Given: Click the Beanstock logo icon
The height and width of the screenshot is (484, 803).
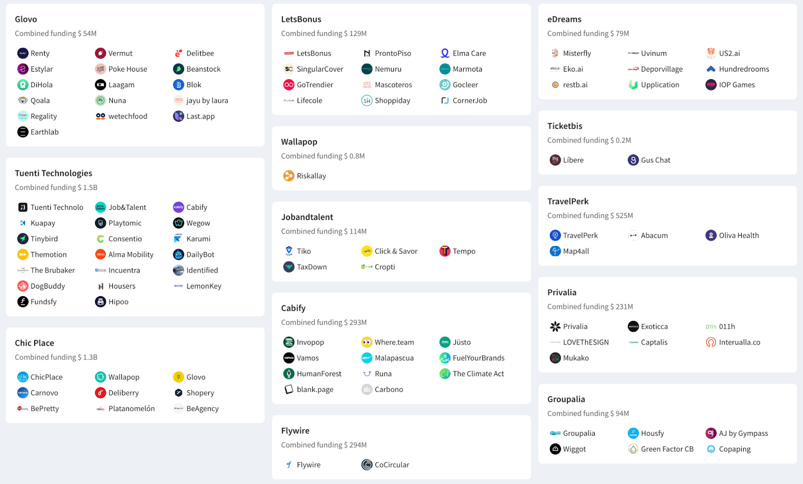Looking at the screenshot, I should [179, 69].
